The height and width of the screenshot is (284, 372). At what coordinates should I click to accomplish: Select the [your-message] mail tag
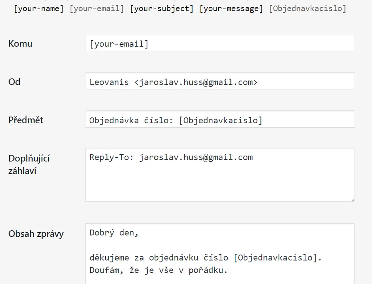point(231,9)
